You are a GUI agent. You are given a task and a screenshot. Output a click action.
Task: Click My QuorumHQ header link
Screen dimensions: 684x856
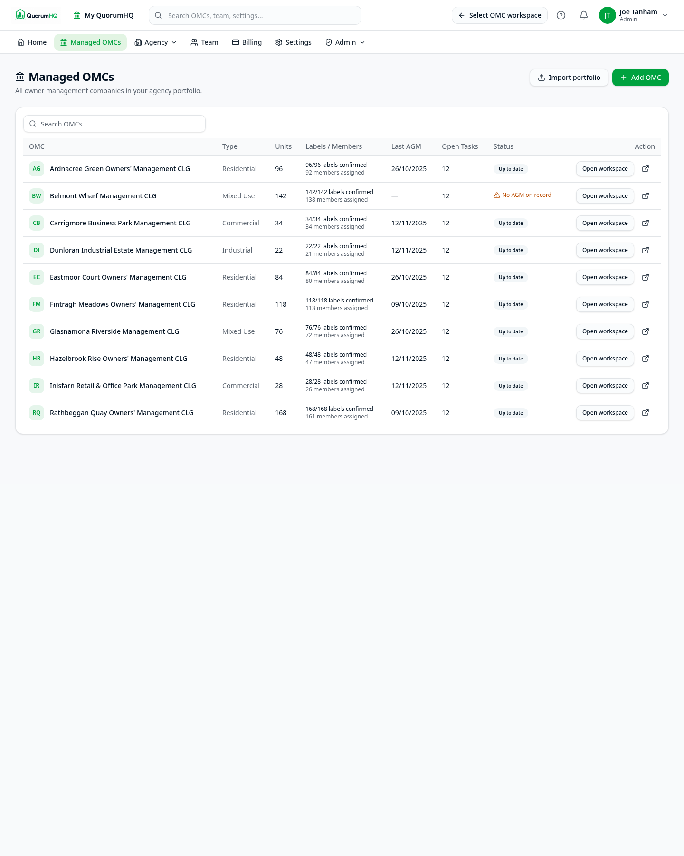(x=104, y=15)
